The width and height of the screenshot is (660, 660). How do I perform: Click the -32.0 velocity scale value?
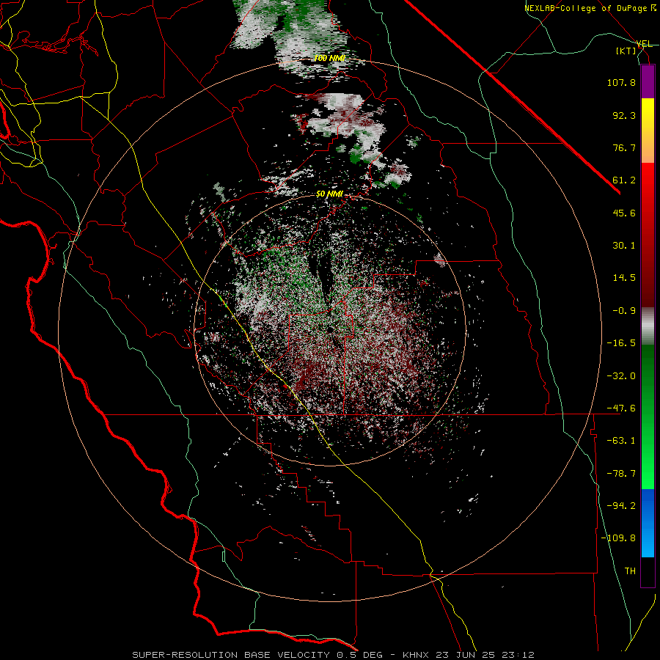pyautogui.click(x=621, y=376)
